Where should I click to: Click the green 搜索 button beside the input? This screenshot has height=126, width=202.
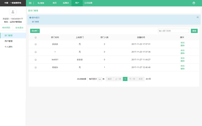(x=194, y=31)
